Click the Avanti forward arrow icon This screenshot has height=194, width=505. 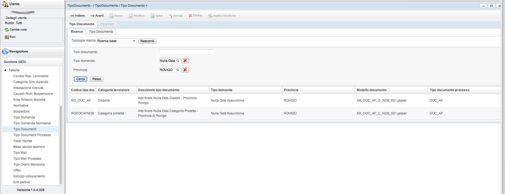(x=92, y=16)
